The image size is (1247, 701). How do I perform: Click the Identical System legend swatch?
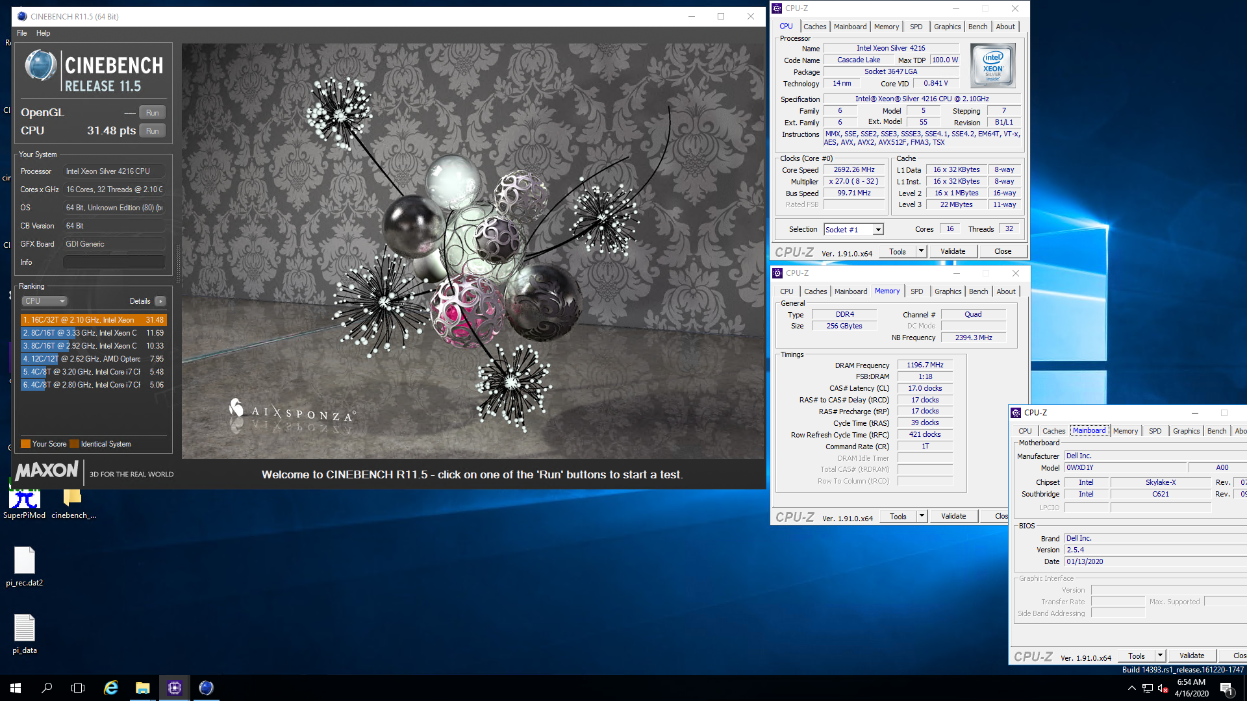coord(74,444)
